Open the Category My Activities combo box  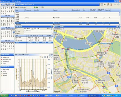tap(38, 31)
